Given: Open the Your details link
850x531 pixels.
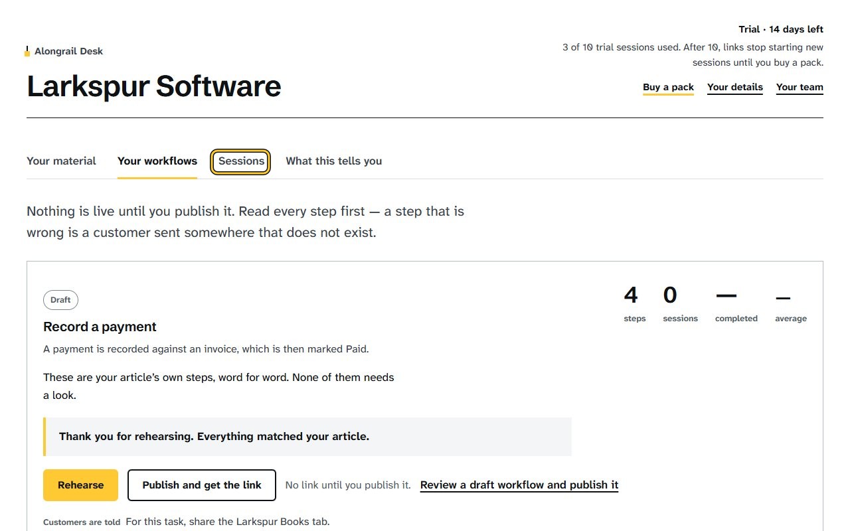Looking at the screenshot, I should pyautogui.click(x=735, y=87).
